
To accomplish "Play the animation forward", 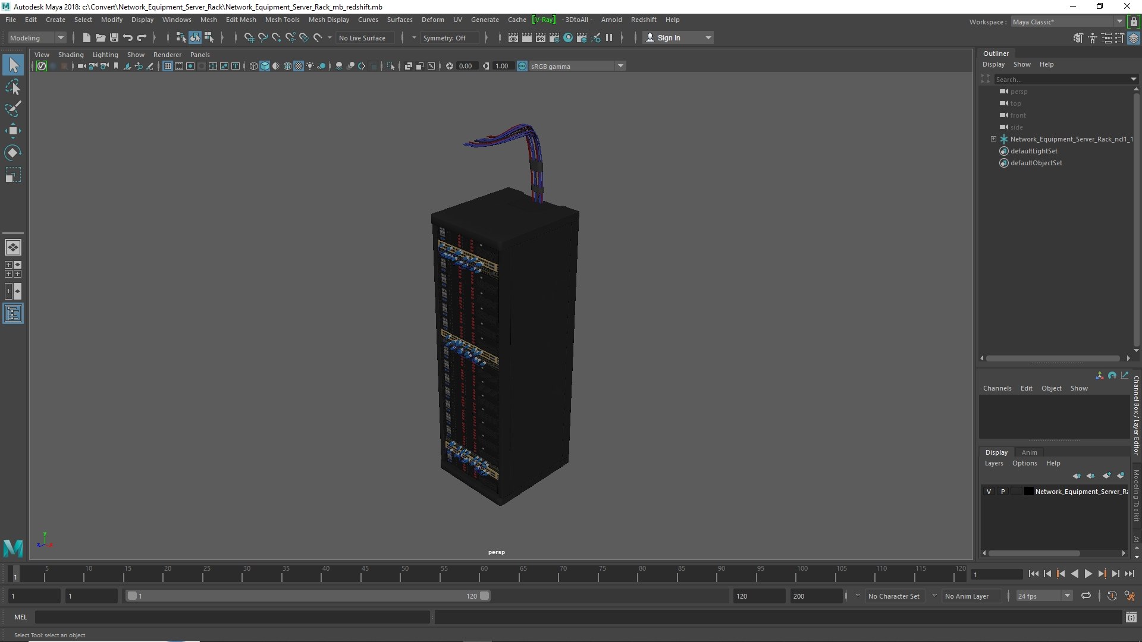I will click(x=1088, y=574).
